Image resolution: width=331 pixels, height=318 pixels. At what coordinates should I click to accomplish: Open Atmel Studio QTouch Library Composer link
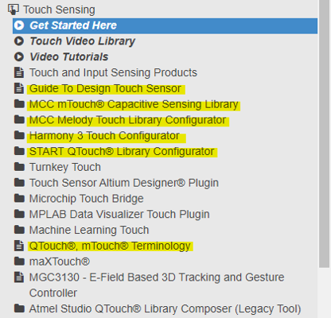point(165,308)
